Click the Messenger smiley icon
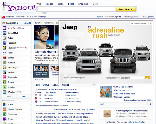The width and height of the screenshot is (156, 124). [x=5, y=67]
